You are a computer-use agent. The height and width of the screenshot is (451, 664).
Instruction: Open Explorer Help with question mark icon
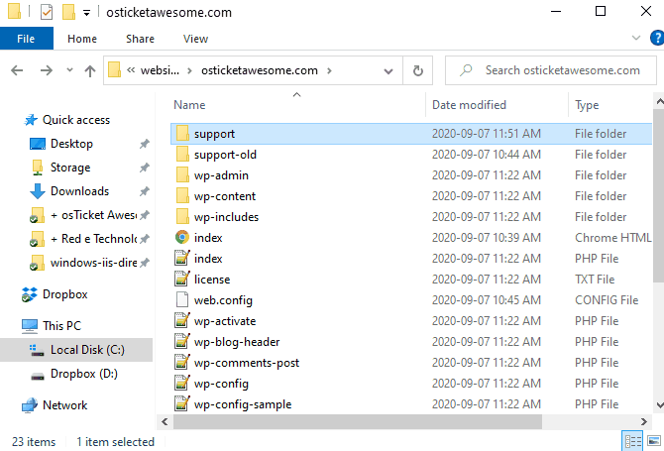tap(657, 38)
